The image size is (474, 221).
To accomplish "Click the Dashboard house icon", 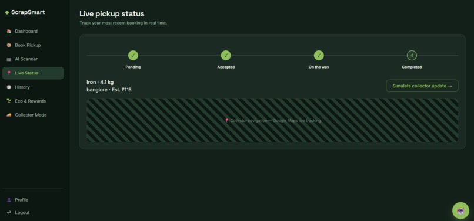I will coord(9,31).
